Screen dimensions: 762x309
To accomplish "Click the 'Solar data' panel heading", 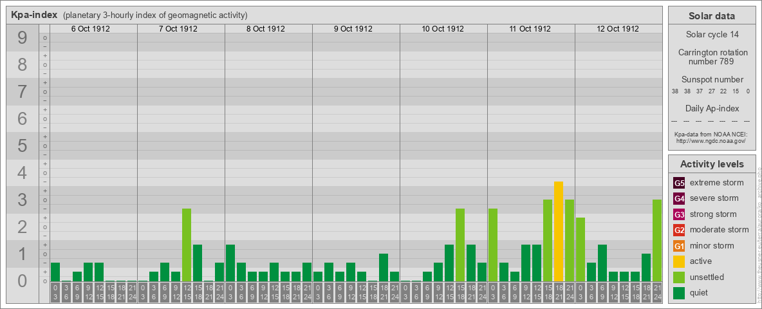I will tap(712, 16).
